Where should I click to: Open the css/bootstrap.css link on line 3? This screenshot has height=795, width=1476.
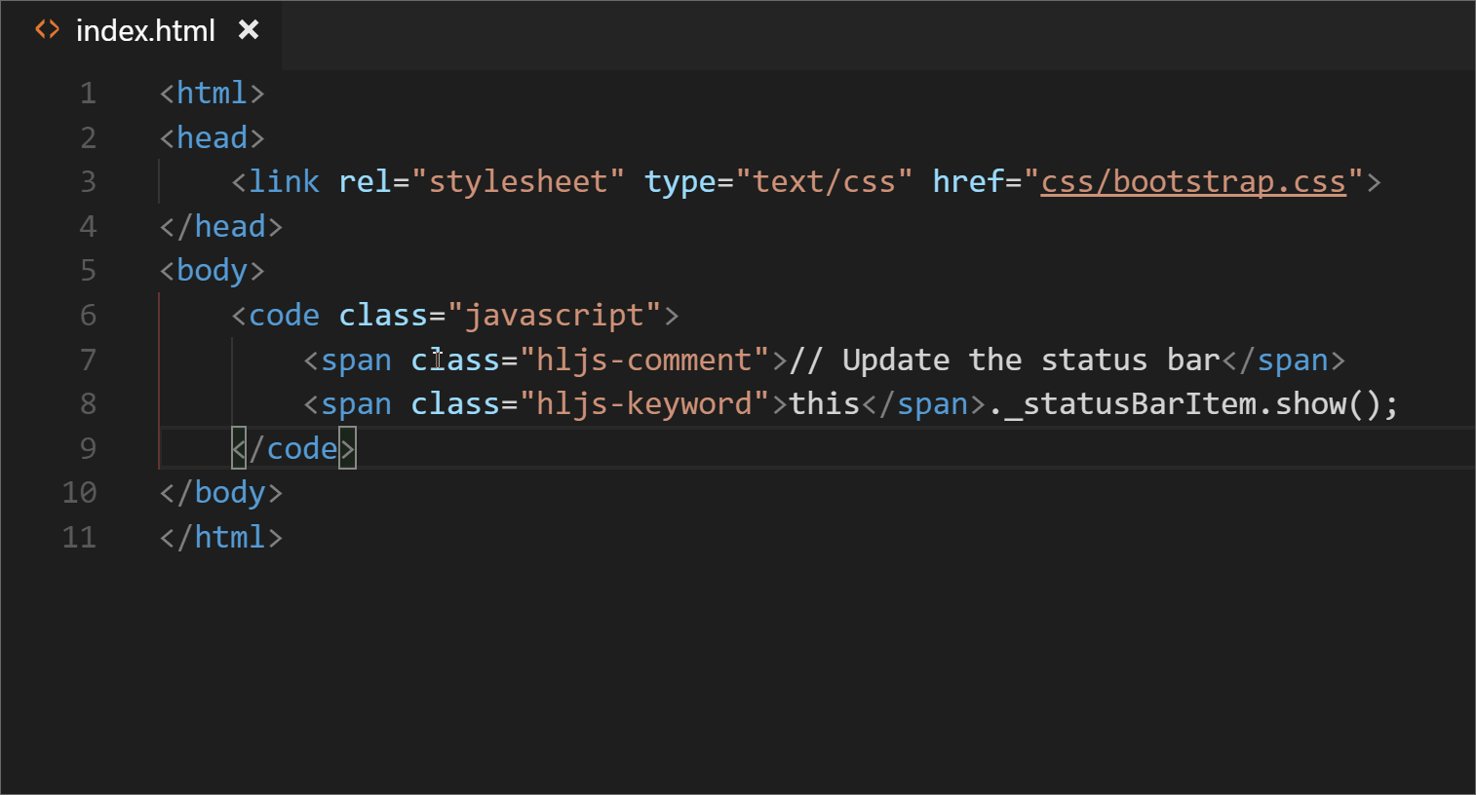pos(1193,181)
